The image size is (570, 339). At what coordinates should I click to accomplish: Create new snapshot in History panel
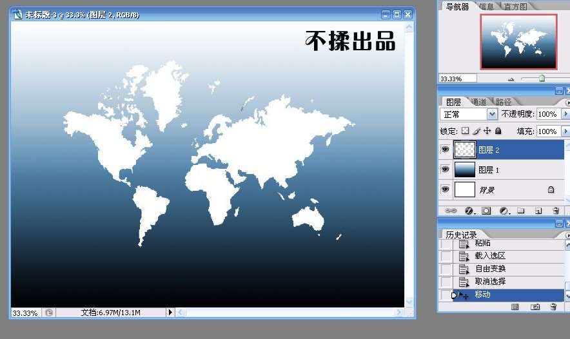tap(535, 307)
